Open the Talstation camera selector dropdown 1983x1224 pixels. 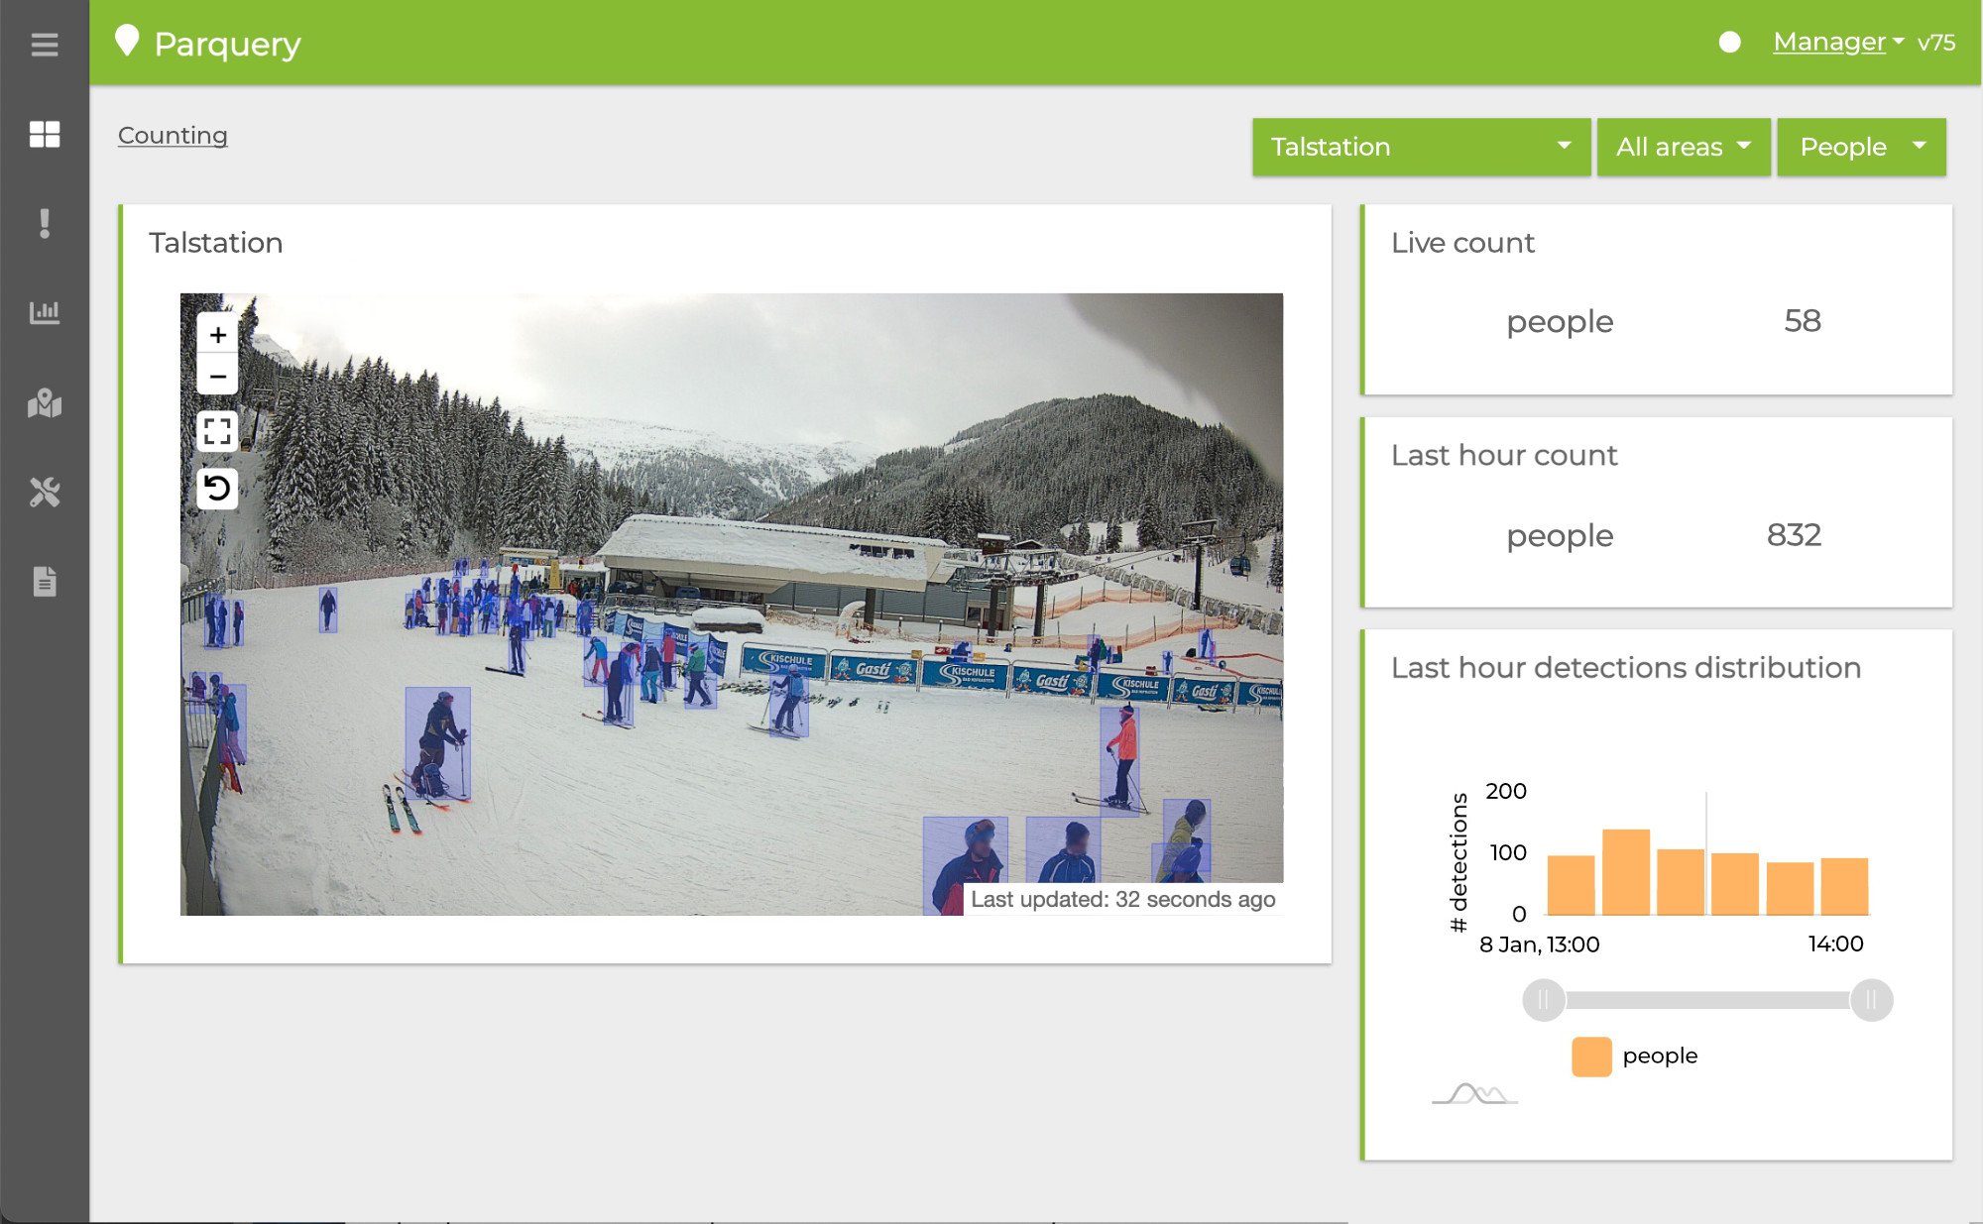click(1420, 147)
